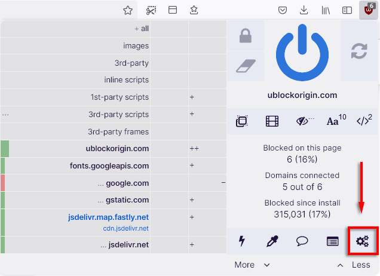
Task: Expand panel with the More button
Action: click(252, 265)
